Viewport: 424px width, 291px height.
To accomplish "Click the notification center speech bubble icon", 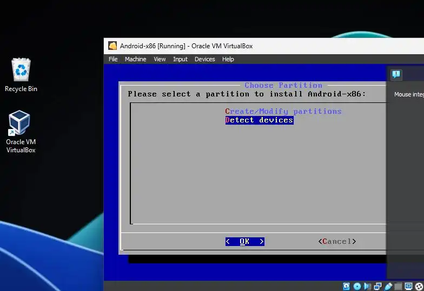I will (396, 74).
